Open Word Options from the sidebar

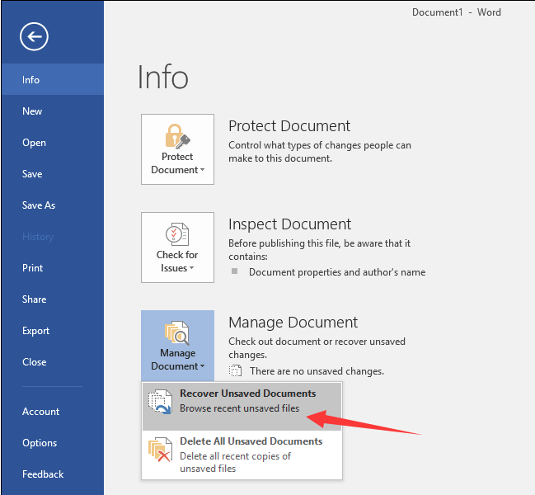(x=40, y=443)
